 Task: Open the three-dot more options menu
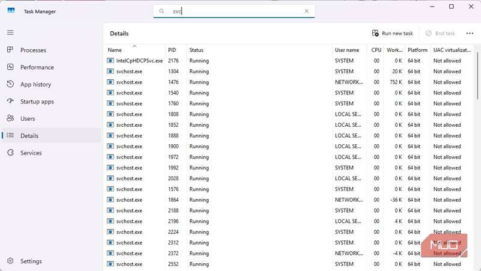coord(470,34)
